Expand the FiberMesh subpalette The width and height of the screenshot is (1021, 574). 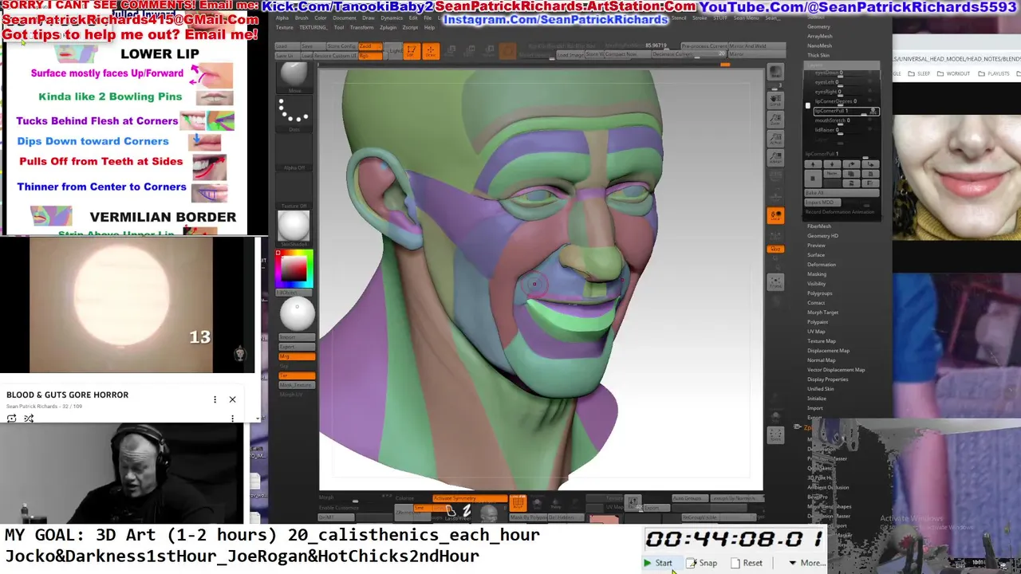[819, 226]
